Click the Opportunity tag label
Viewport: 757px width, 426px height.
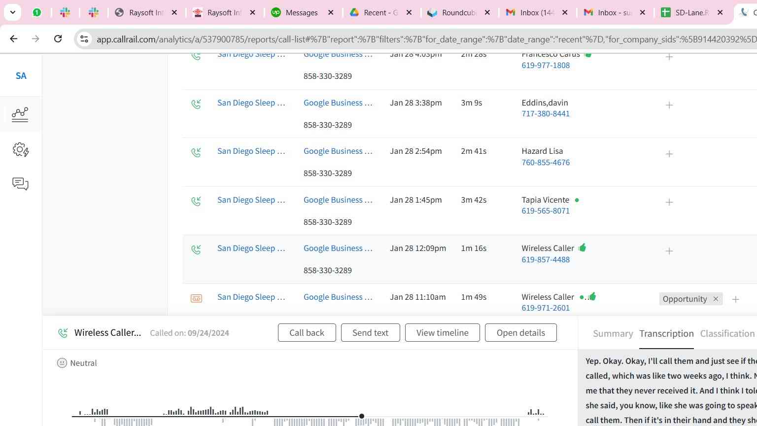(x=685, y=299)
